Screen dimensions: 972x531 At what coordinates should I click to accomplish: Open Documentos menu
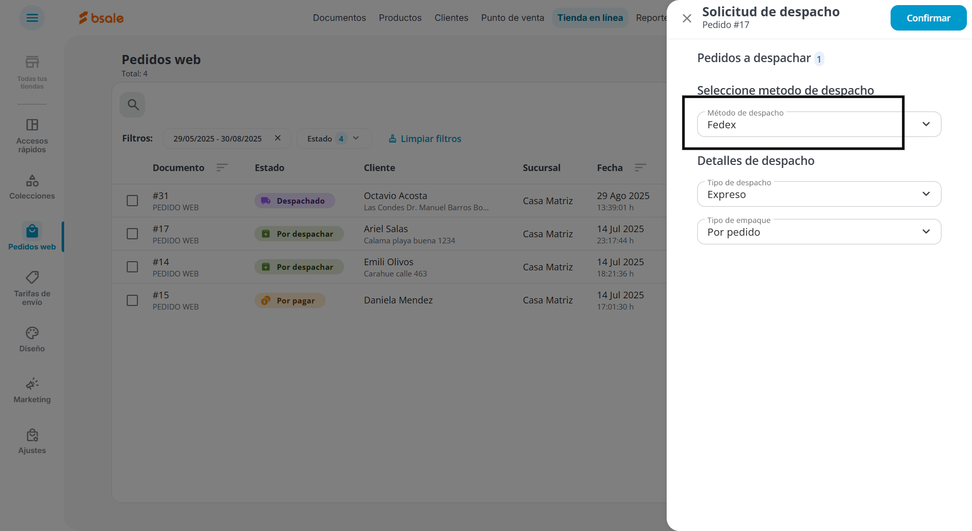tap(339, 18)
